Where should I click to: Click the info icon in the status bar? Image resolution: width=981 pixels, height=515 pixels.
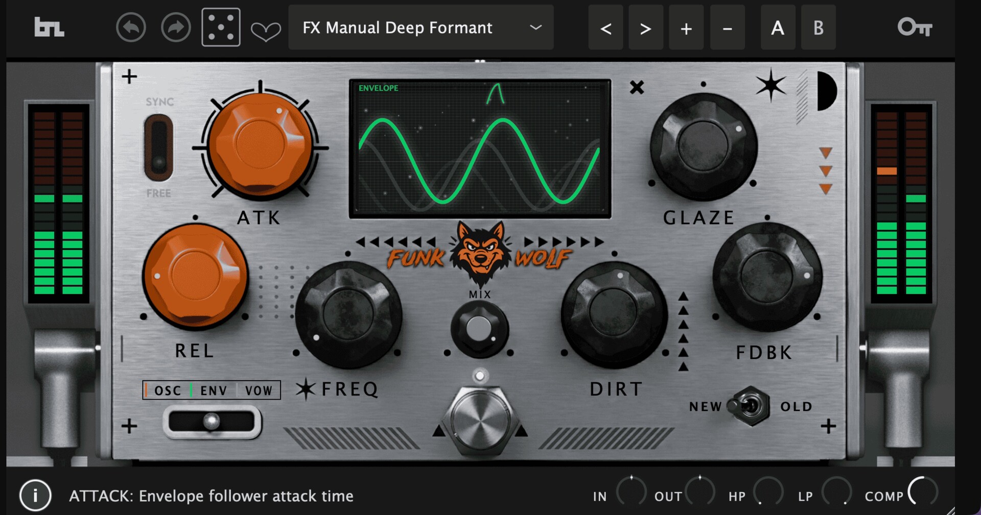tap(35, 495)
